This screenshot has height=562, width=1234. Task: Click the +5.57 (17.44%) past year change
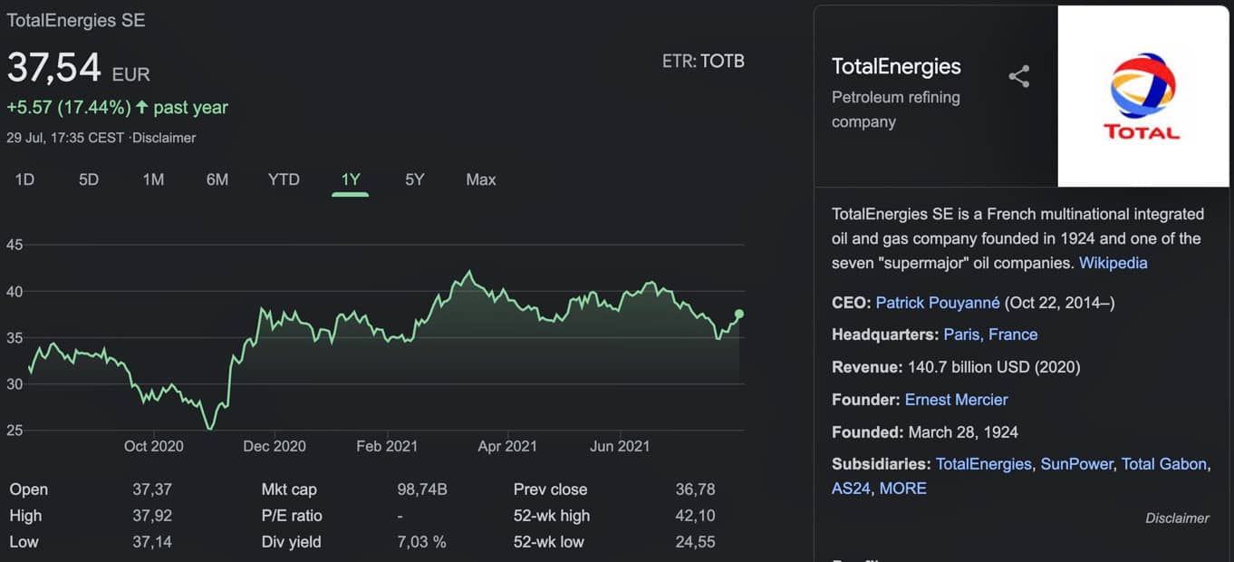coord(117,107)
